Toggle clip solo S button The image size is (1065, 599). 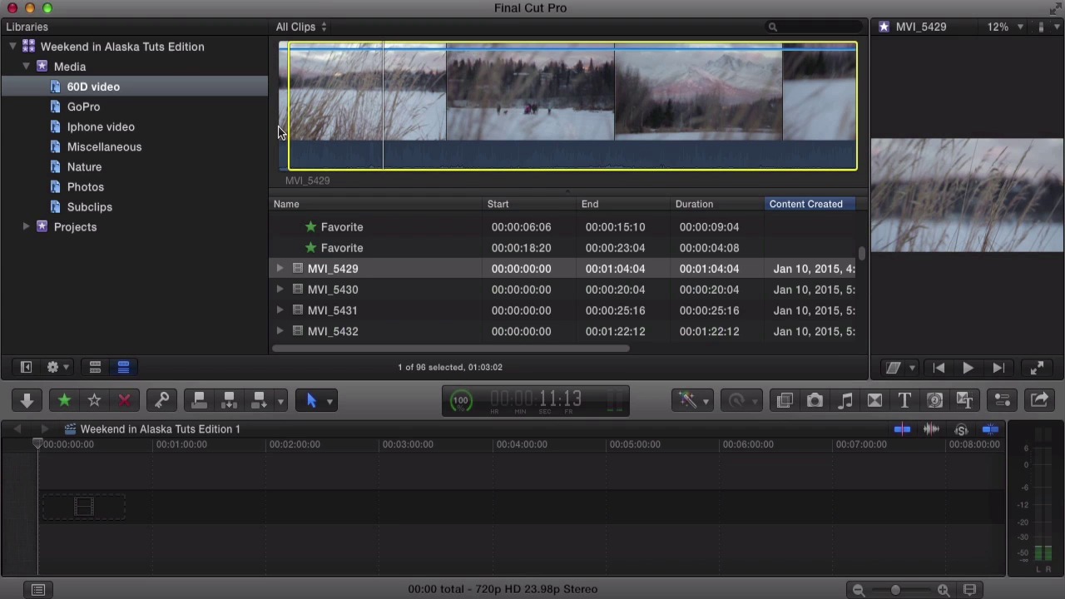pos(961,429)
